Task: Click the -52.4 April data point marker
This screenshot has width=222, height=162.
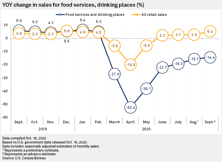Action: [130, 107]
